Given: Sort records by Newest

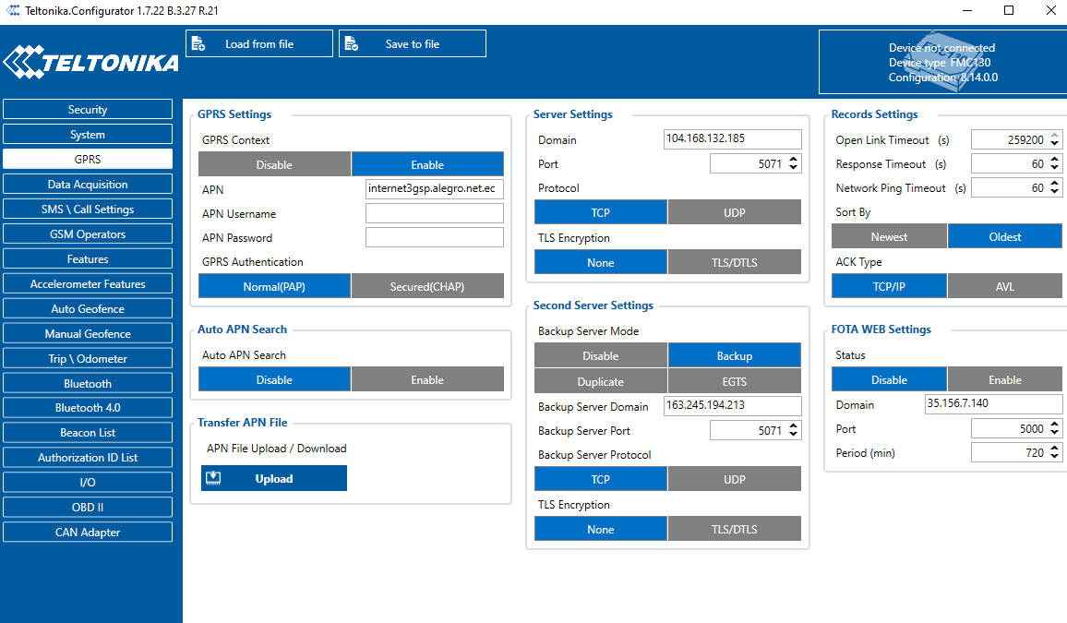Looking at the screenshot, I should point(889,236).
